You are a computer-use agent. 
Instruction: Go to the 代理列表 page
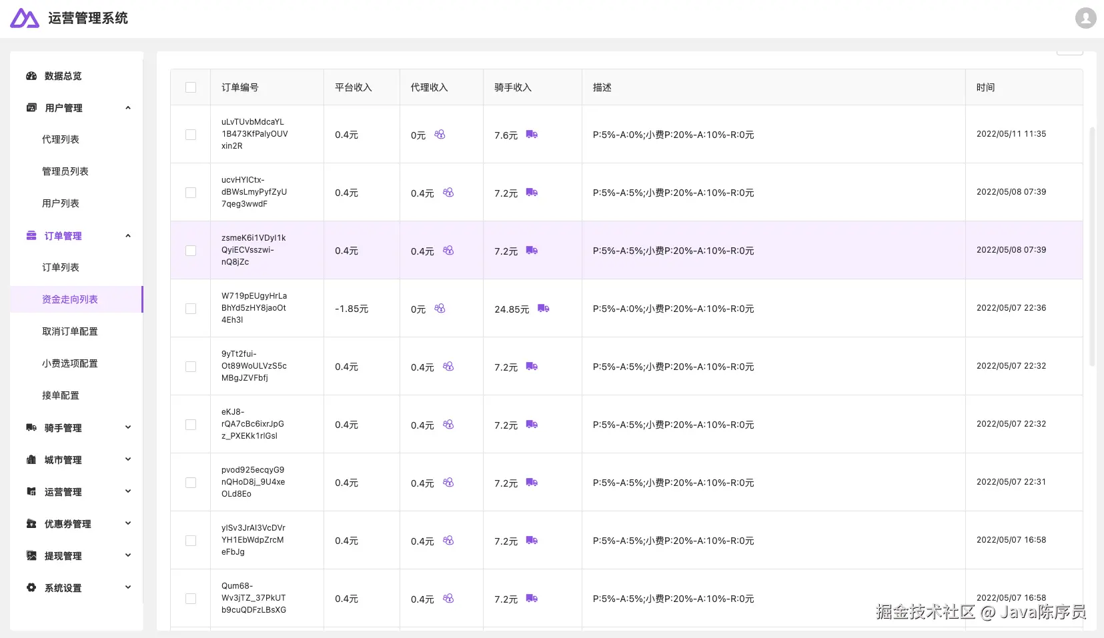(61, 139)
